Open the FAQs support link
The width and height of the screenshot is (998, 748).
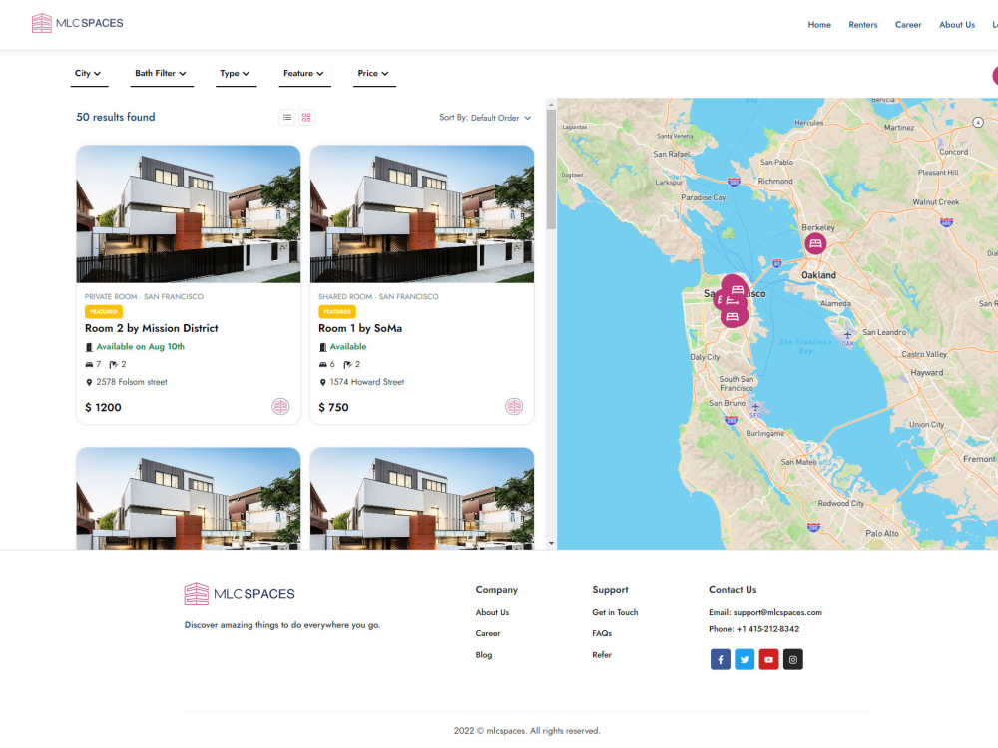point(602,633)
